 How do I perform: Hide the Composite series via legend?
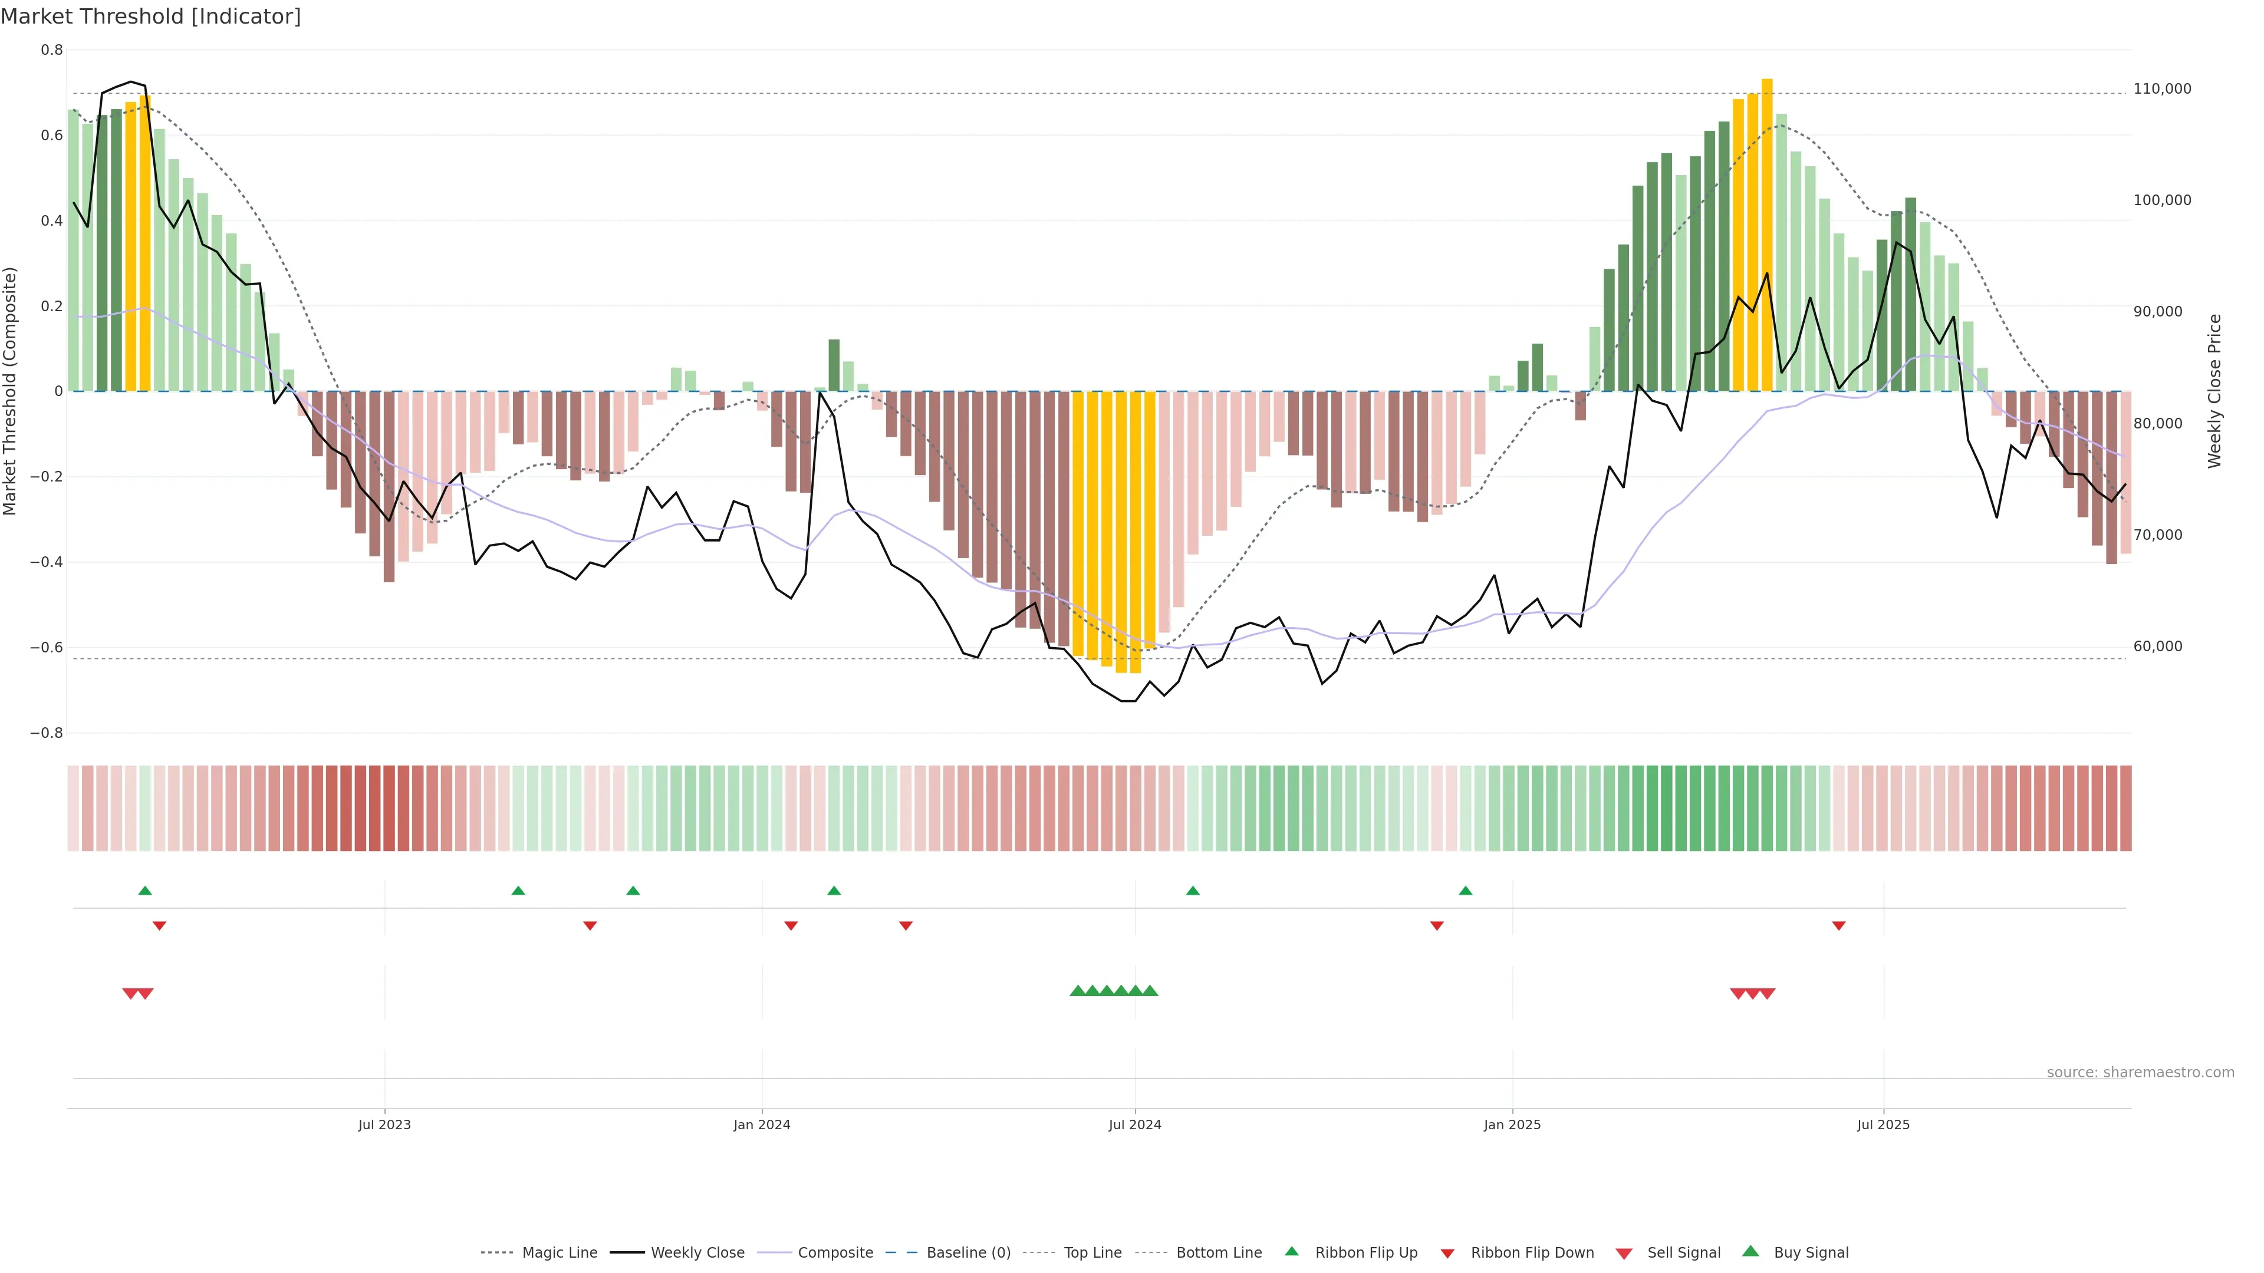pos(835,1252)
